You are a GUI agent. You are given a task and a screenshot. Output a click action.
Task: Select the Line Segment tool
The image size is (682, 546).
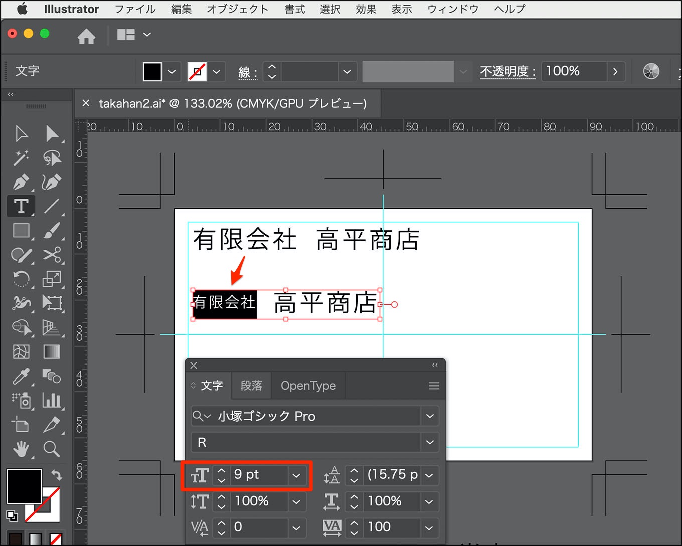(52, 206)
